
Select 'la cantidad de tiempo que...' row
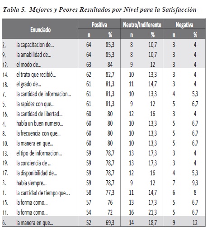pyautogui.click(x=103, y=192)
